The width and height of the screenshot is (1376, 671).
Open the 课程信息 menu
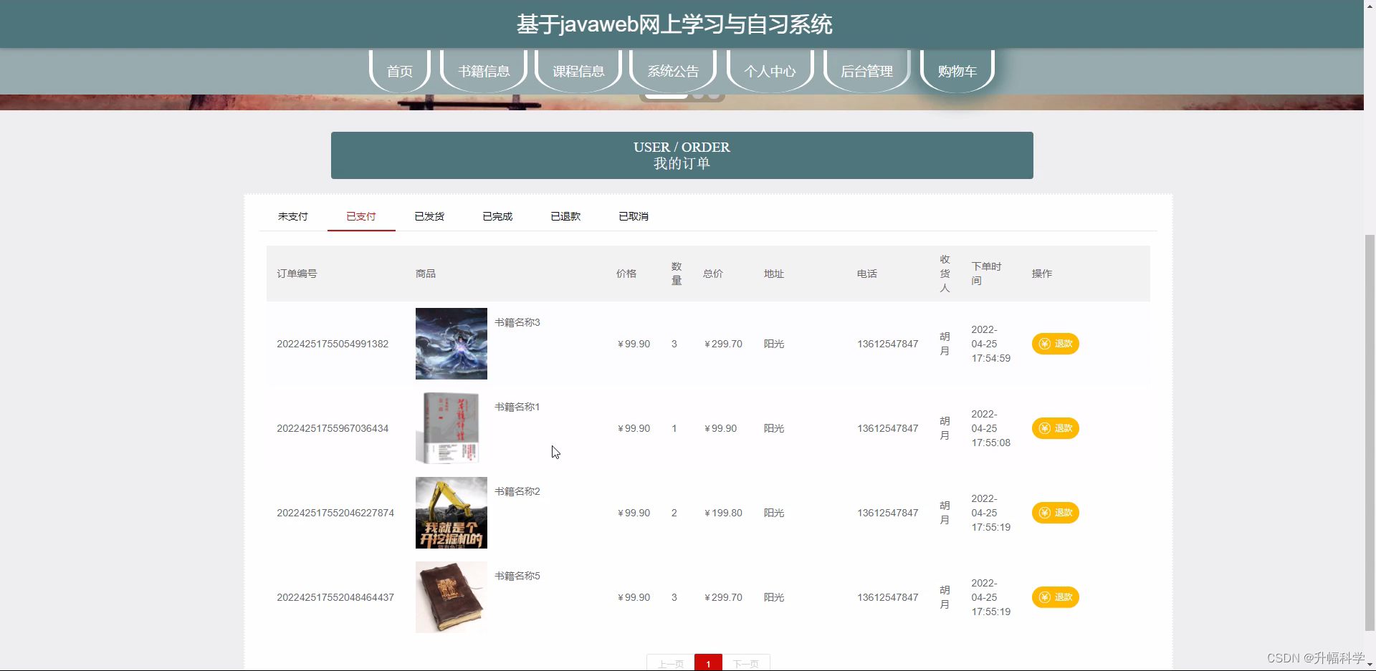(x=578, y=71)
